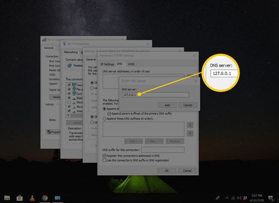The height and width of the screenshot is (203, 279).
Task: Open VLC media player taskbar icon
Action: click(32, 198)
